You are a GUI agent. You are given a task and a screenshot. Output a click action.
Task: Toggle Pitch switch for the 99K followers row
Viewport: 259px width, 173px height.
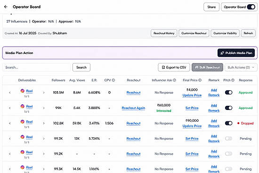pos(228,108)
